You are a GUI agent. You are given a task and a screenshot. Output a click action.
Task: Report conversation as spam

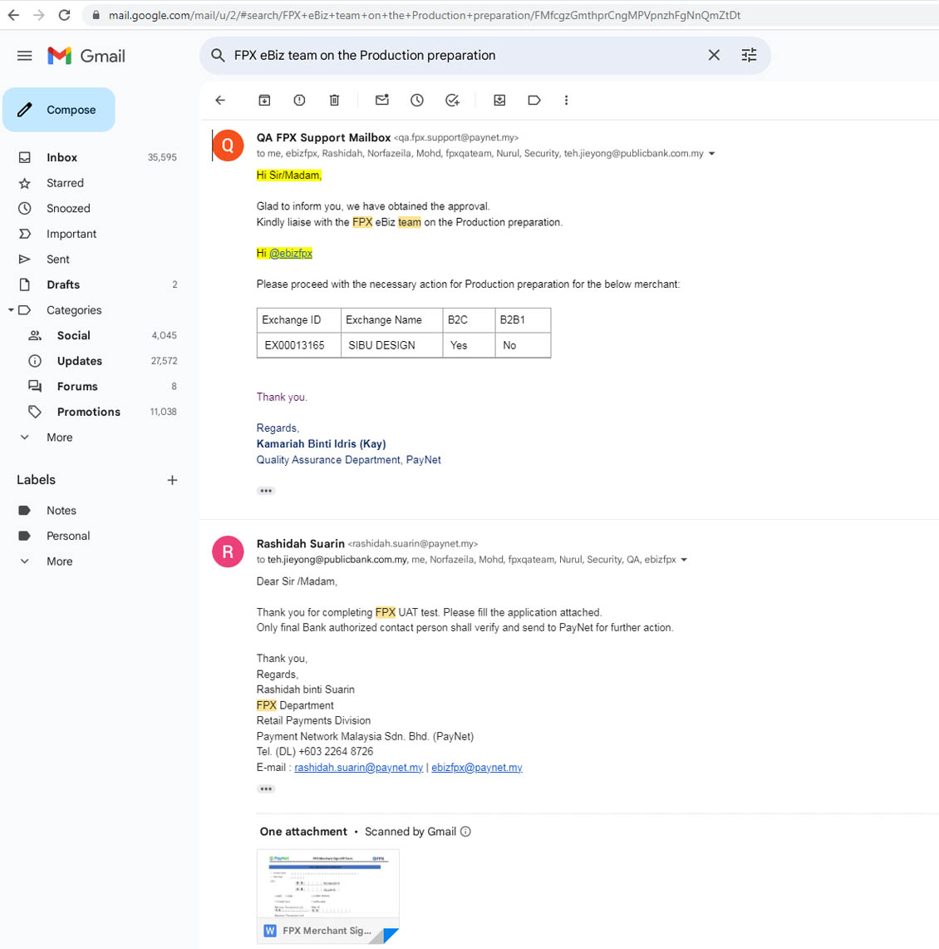coord(299,101)
